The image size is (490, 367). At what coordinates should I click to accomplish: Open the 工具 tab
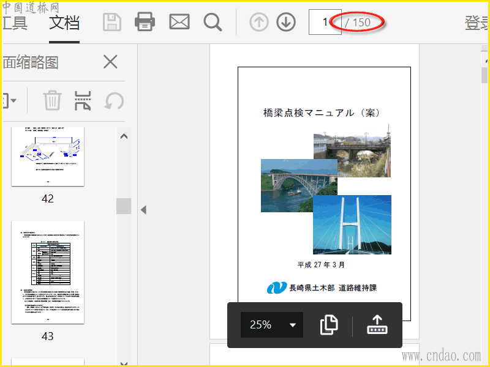pos(15,23)
